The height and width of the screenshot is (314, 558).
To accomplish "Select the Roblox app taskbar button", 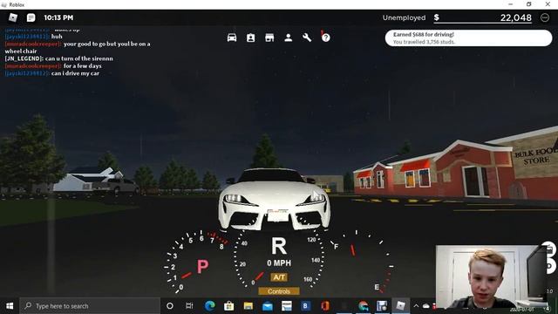I will (x=401, y=306).
